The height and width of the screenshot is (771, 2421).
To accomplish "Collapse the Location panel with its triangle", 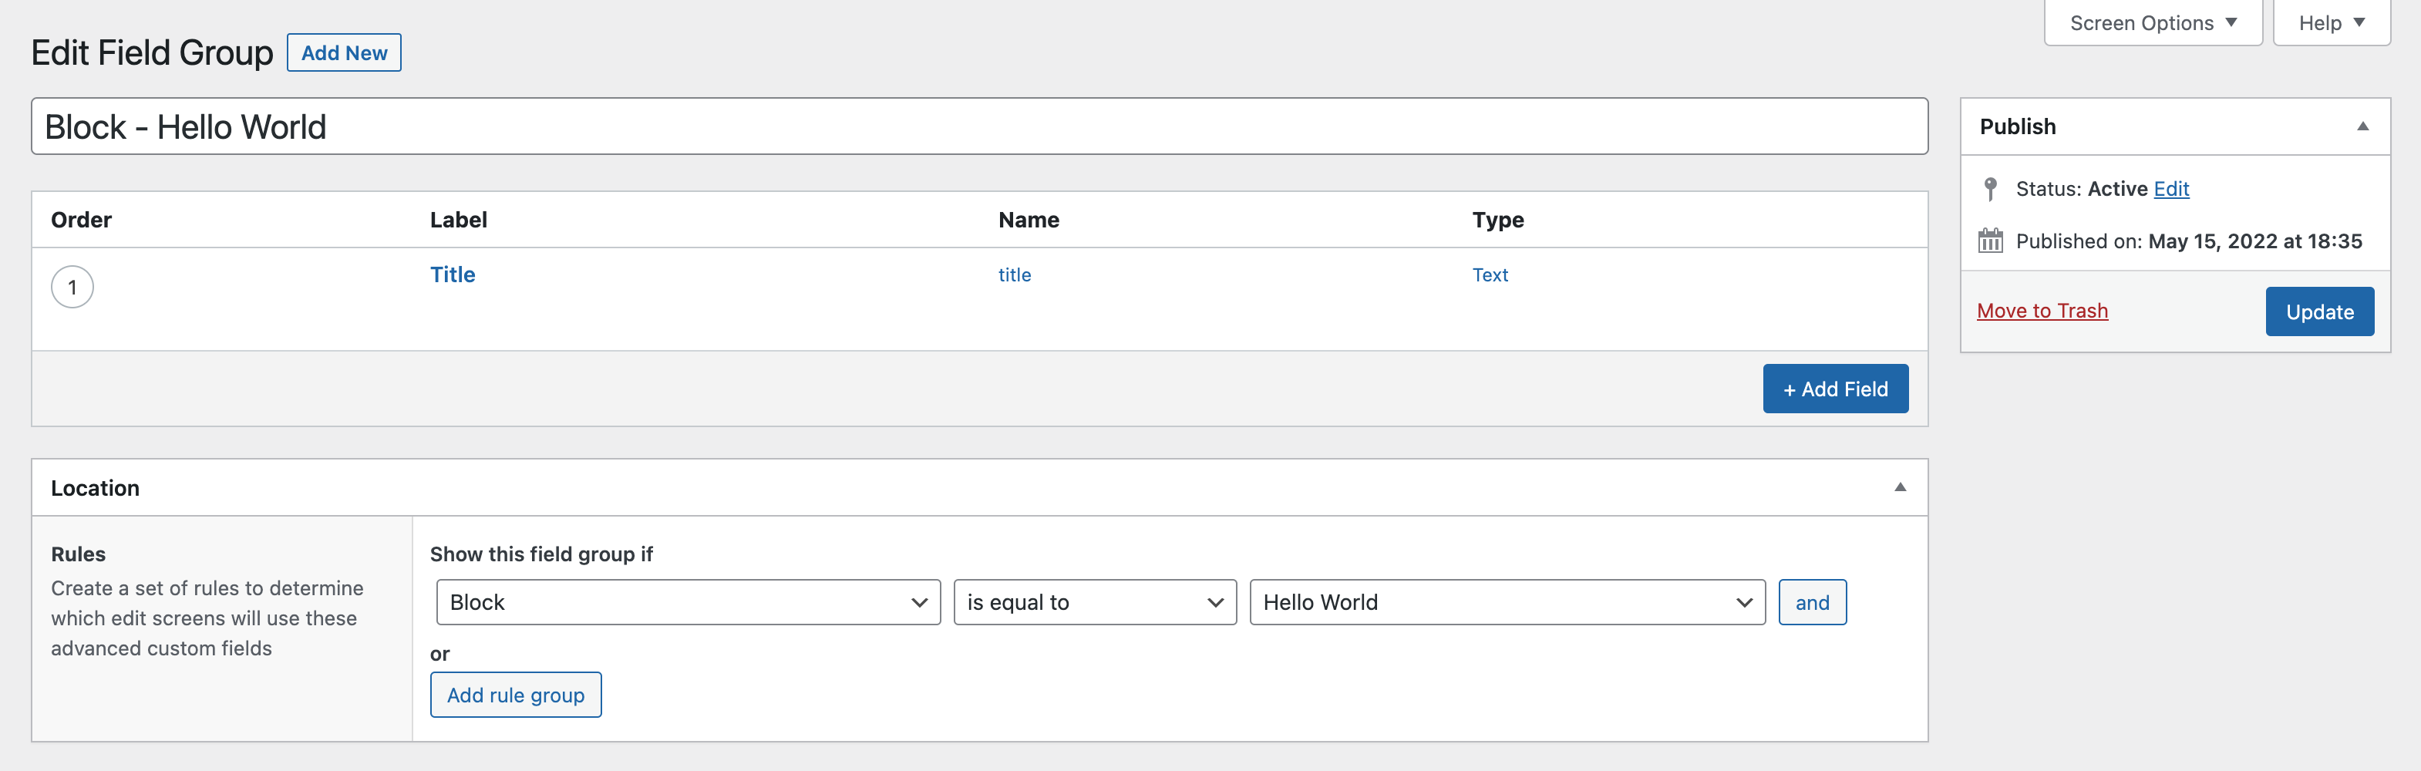I will click(x=1899, y=487).
